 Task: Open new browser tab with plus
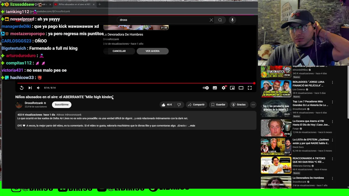100,4
